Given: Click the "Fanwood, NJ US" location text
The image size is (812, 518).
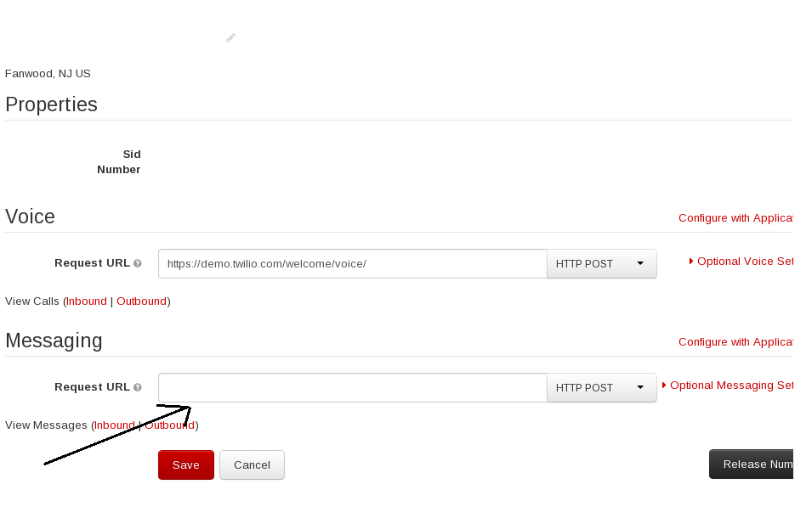Looking at the screenshot, I should 48,73.
